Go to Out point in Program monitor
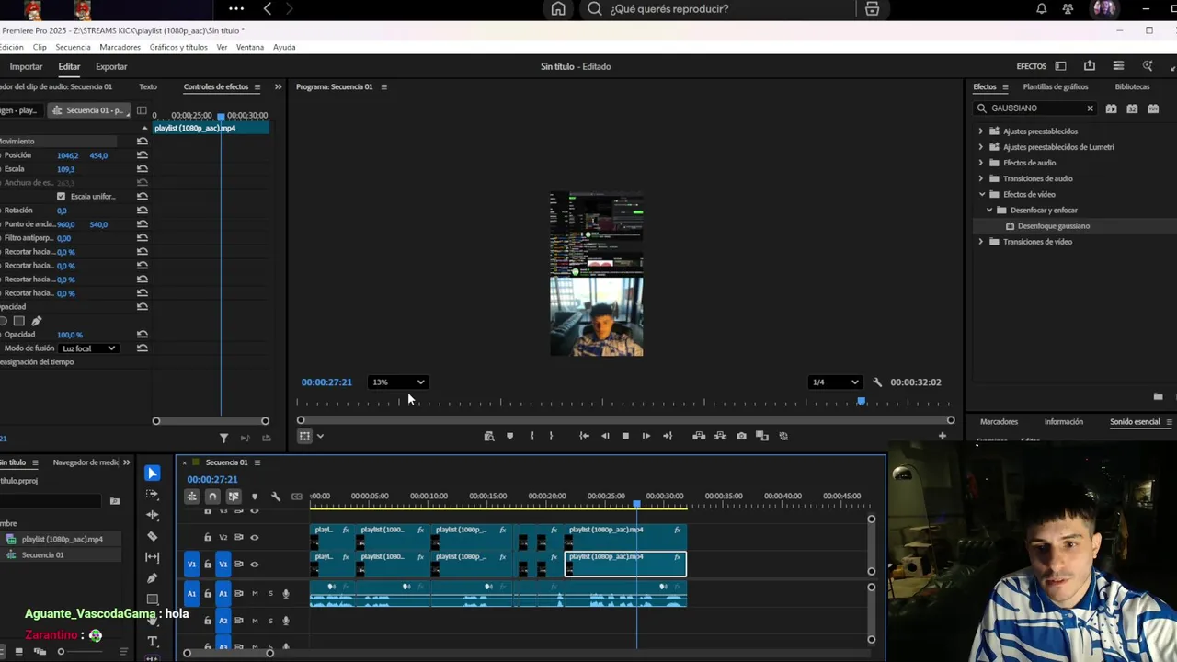Screen dimensions: 1177x662 click(668, 436)
